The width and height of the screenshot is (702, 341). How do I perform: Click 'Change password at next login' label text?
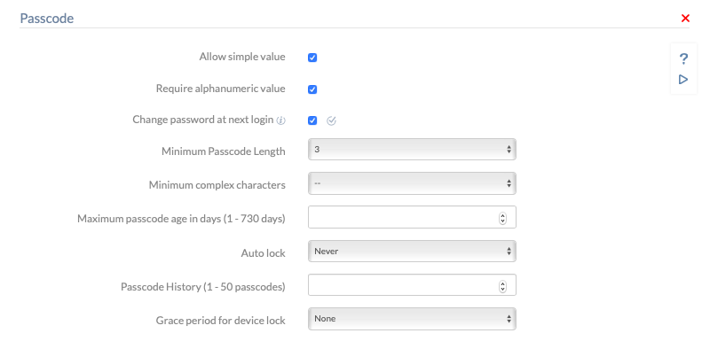point(203,120)
